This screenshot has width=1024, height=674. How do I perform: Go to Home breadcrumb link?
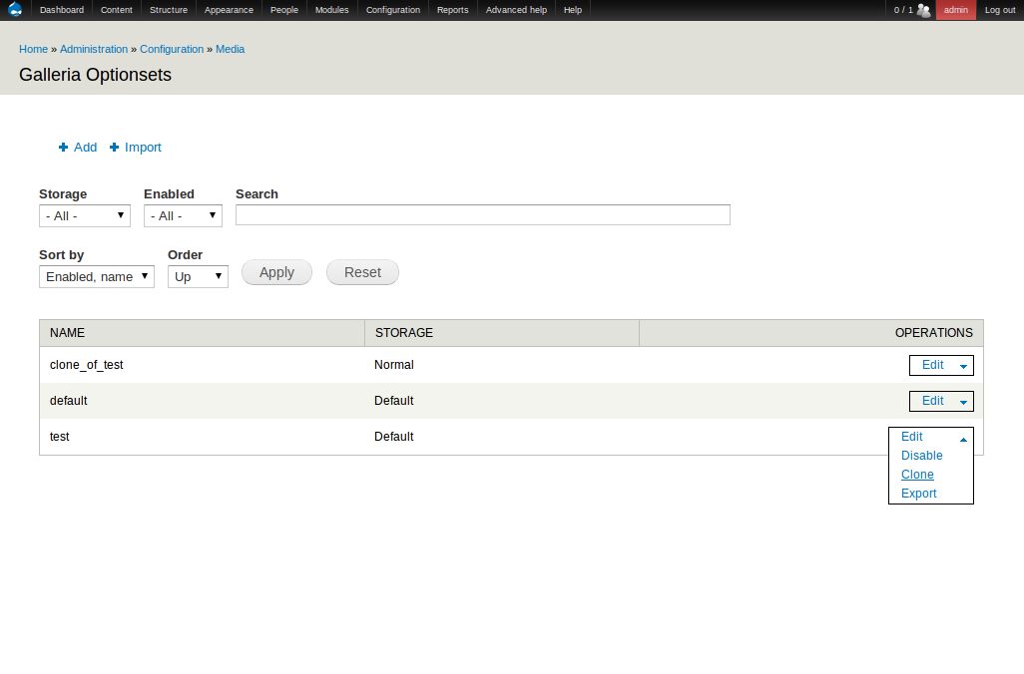pyautogui.click(x=33, y=49)
